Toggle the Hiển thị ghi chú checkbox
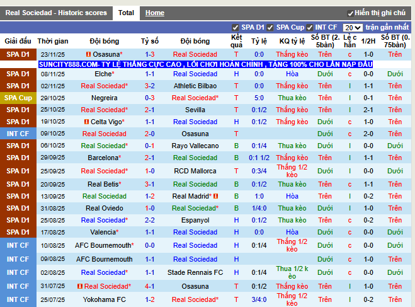 point(350,13)
